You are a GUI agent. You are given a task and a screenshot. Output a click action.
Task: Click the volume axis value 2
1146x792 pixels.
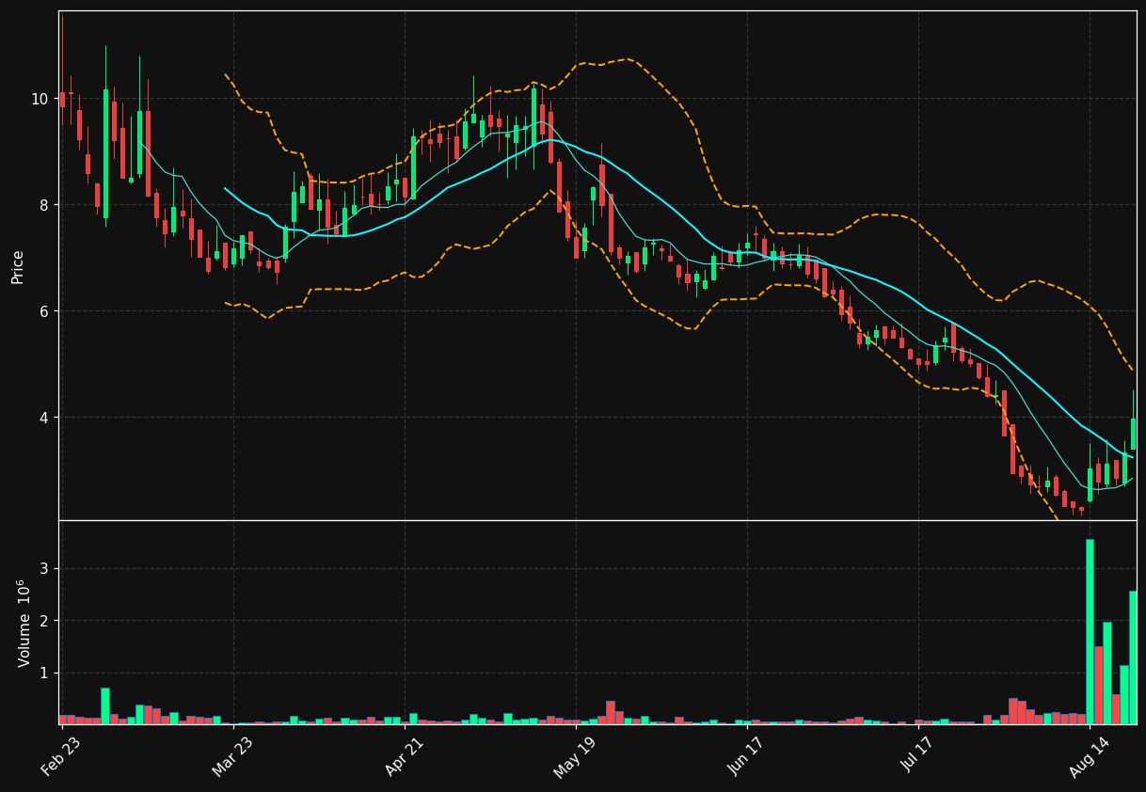click(x=43, y=621)
